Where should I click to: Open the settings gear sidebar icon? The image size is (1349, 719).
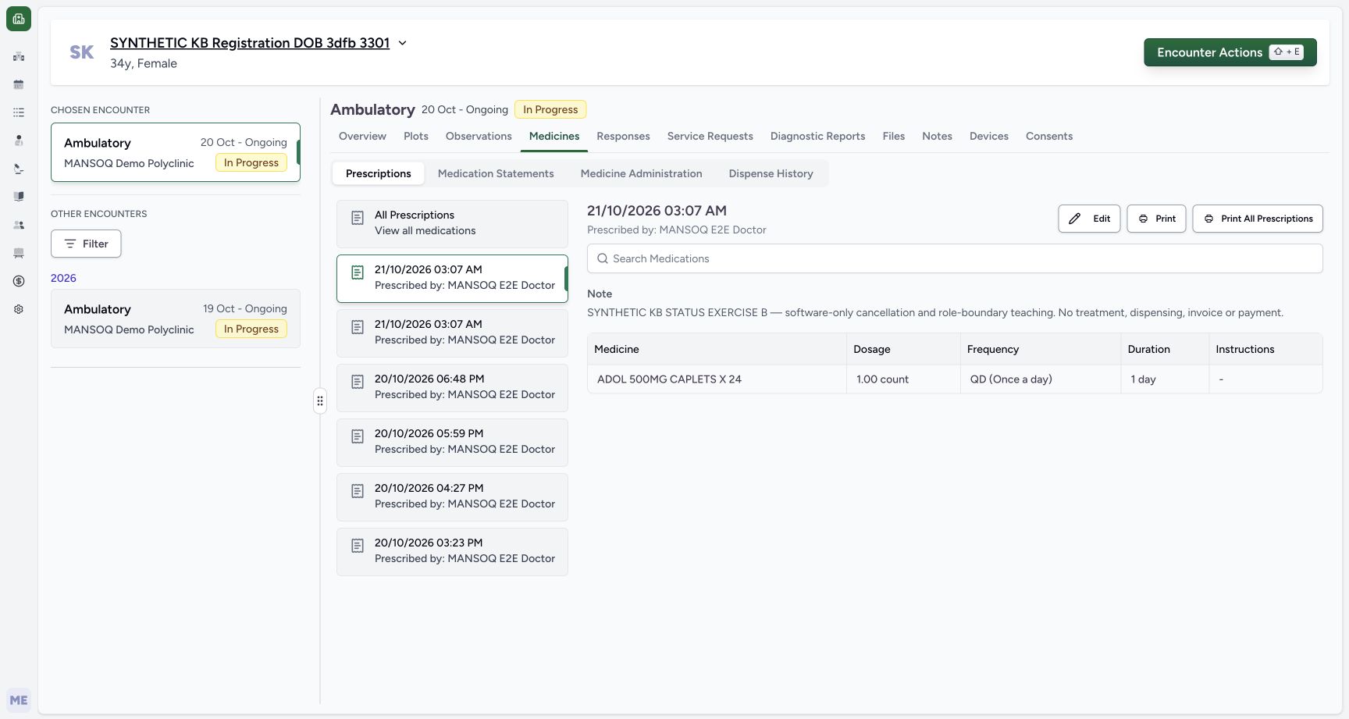(19, 309)
